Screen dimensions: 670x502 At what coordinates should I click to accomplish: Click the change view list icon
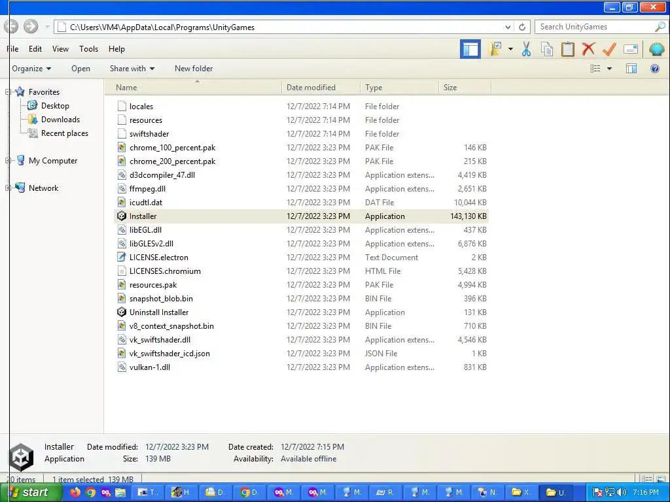point(595,69)
